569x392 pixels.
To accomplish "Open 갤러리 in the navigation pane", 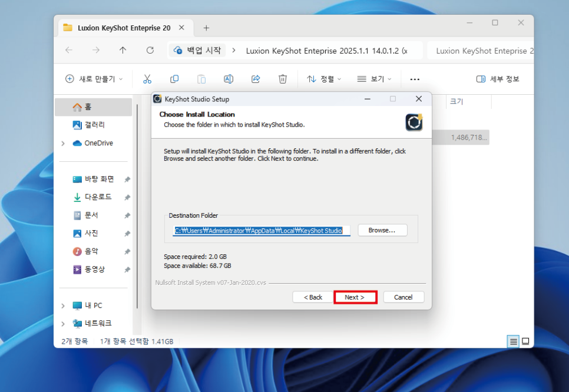I will (94, 125).
